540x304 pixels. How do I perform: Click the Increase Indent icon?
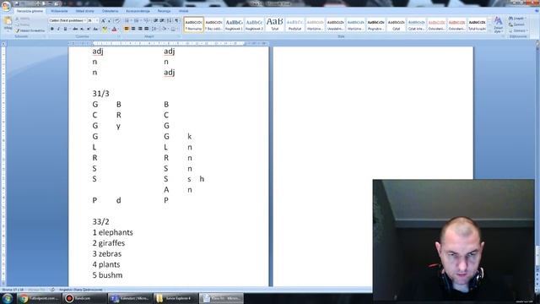pyautogui.click(x=162, y=20)
